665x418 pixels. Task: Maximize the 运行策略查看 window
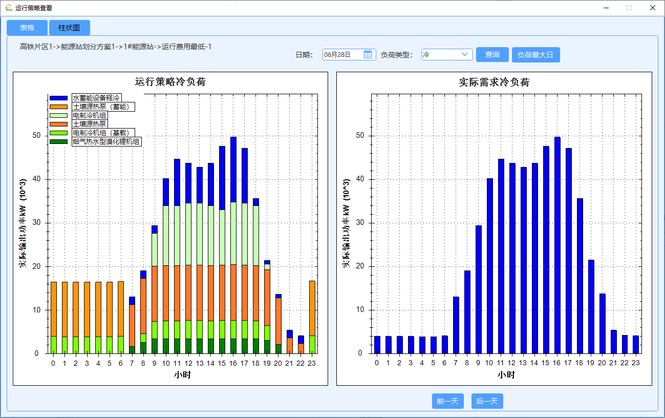tap(629, 8)
